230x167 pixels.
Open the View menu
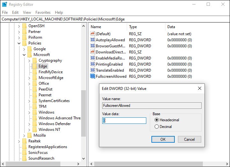pyautogui.click(x=27, y=12)
